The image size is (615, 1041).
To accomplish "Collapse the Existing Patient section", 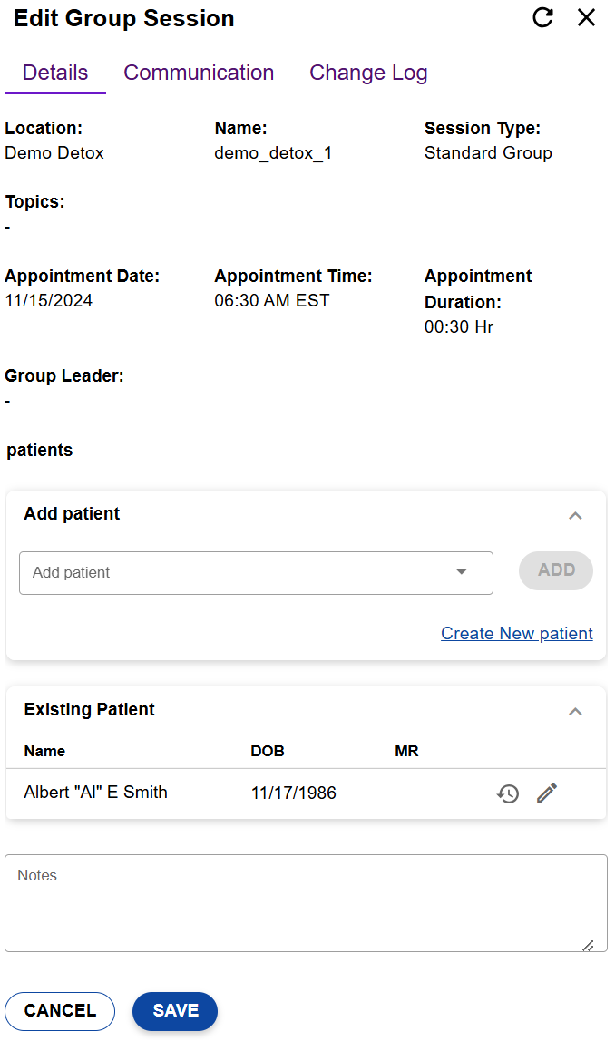I will pyautogui.click(x=575, y=711).
